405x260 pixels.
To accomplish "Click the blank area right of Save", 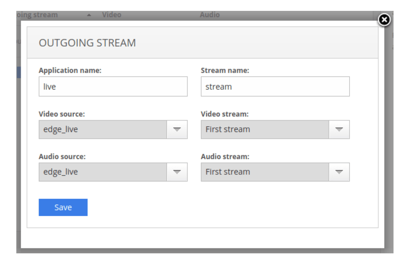I will 212,207.
